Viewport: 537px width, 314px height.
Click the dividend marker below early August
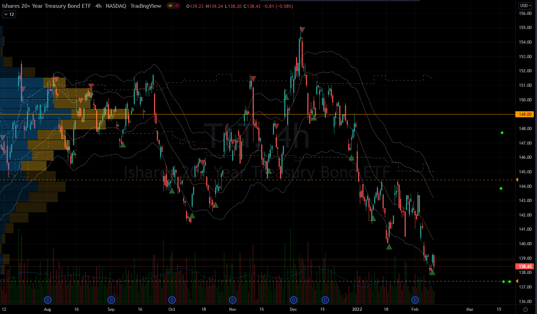[x=48, y=300]
